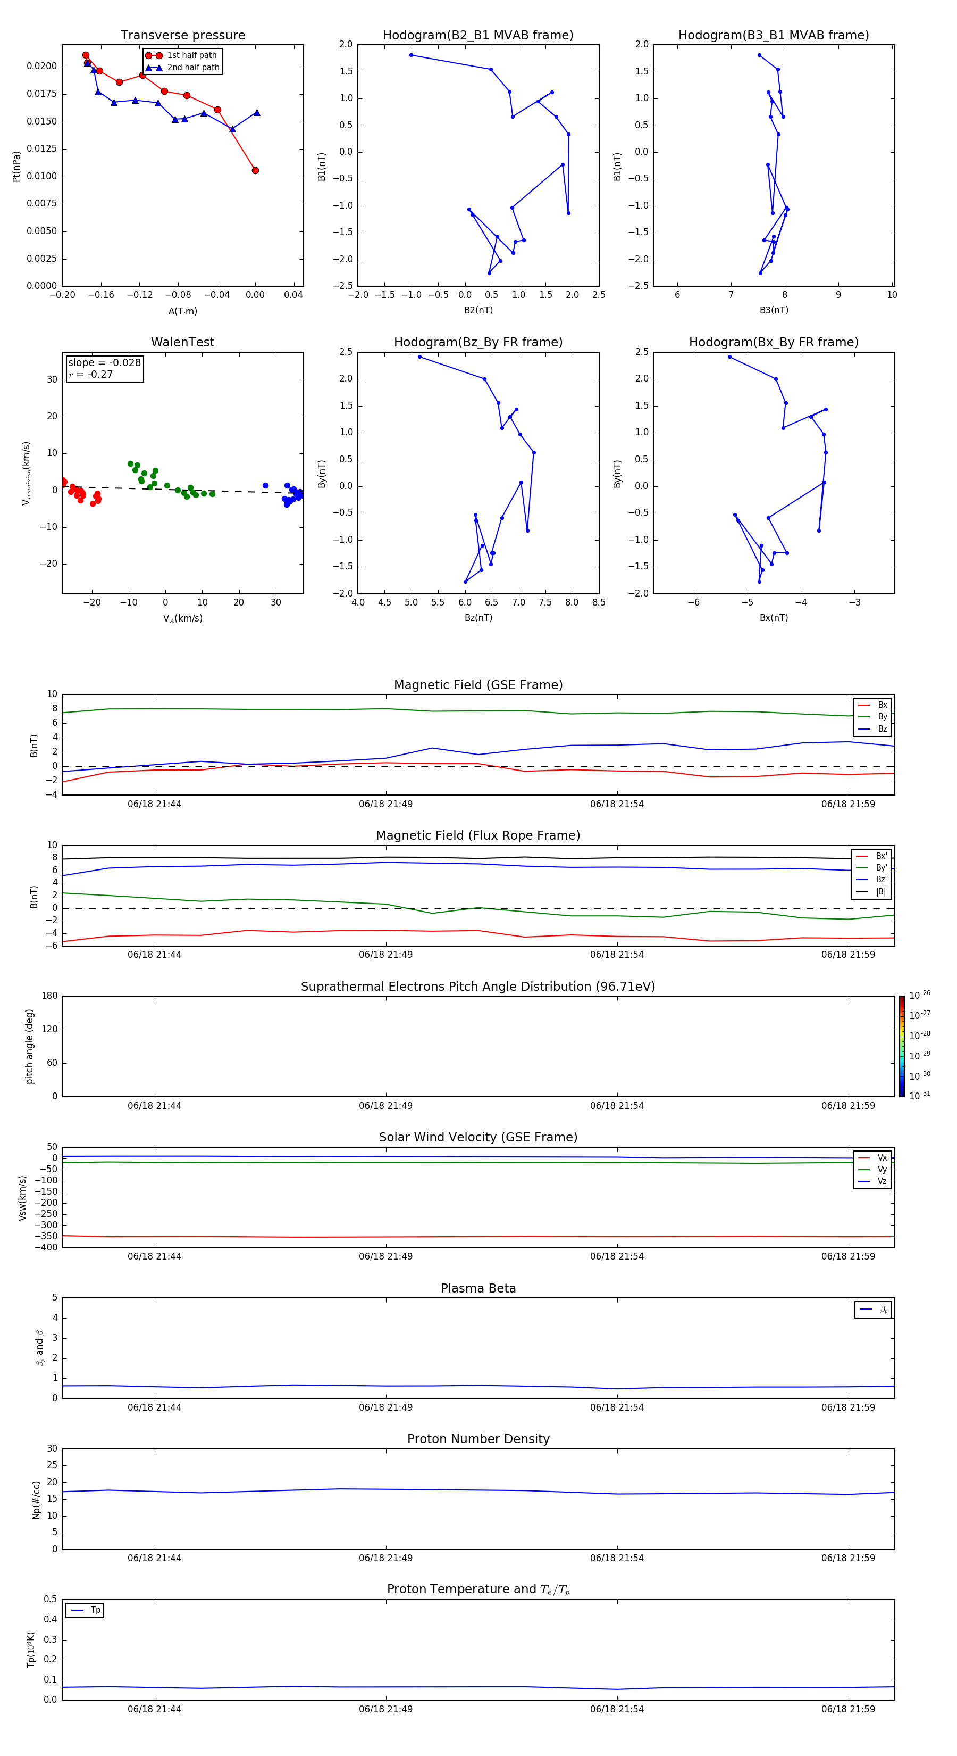Select the Tp legend entry in temperature panel
Viewport: 957px width, 1756px height.
[85, 1610]
